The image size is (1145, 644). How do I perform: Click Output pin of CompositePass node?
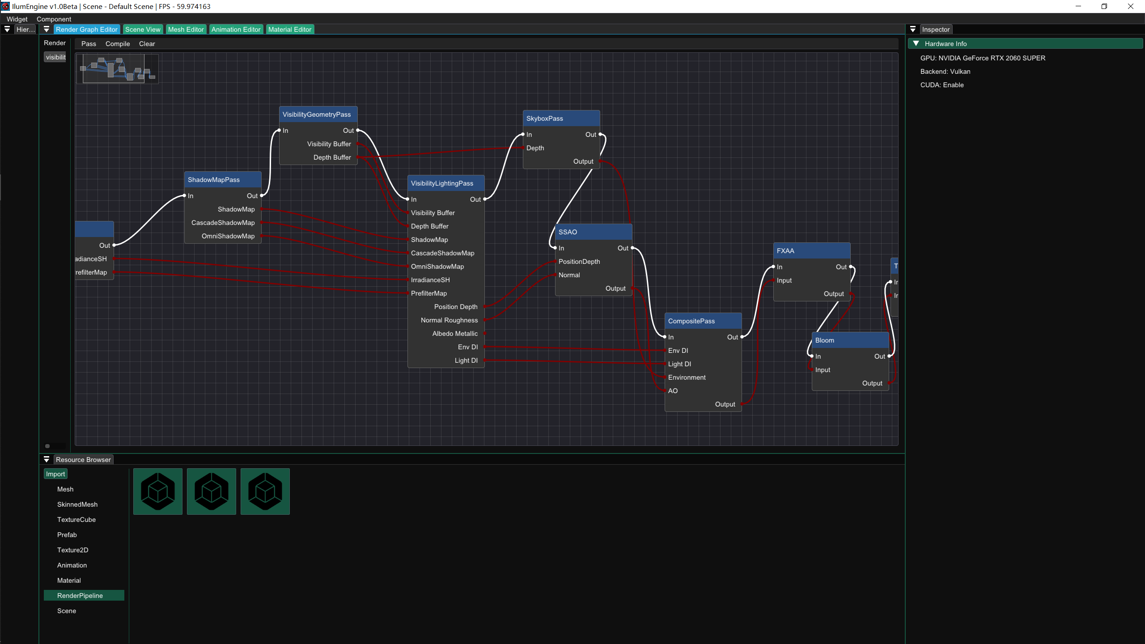coord(742,404)
